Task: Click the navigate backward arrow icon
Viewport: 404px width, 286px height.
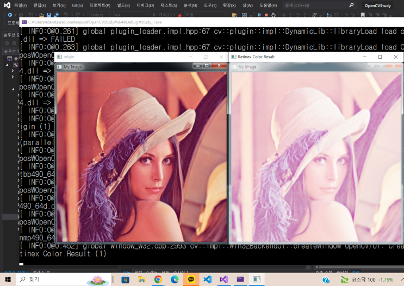Action: pyautogui.click(x=10, y=15)
